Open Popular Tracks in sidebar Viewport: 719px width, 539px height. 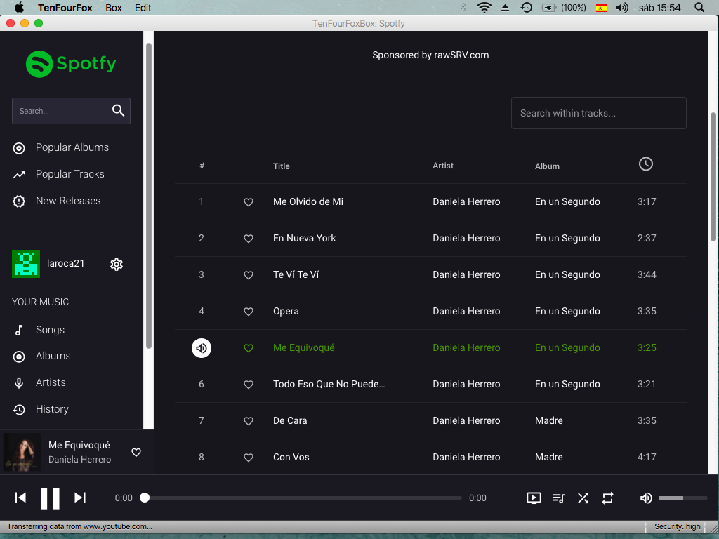point(70,174)
